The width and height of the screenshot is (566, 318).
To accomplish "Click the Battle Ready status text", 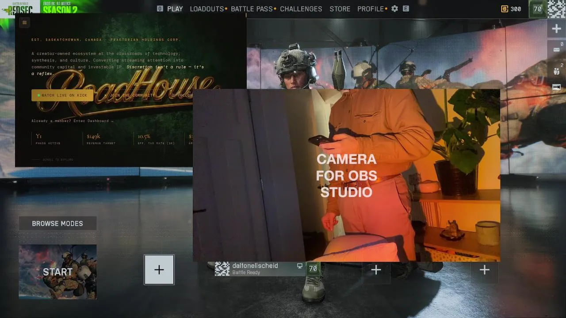I will coord(246,273).
